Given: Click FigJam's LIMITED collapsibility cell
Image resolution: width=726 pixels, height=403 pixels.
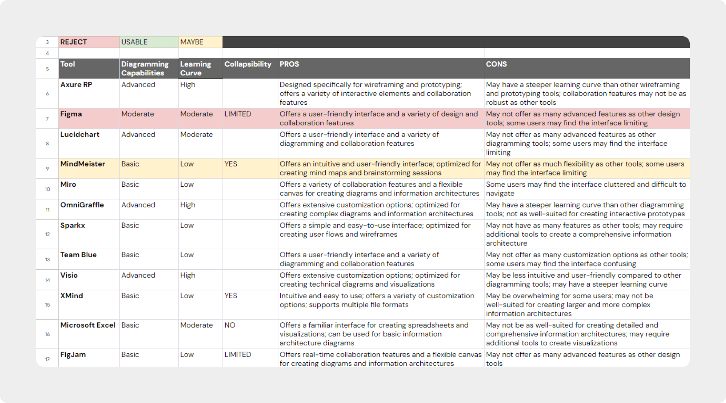Looking at the screenshot, I should click(x=250, y=358).
